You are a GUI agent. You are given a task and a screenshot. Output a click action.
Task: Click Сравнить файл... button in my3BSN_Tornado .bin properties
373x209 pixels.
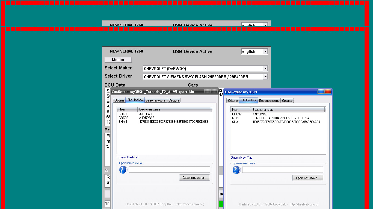(194, 178)
